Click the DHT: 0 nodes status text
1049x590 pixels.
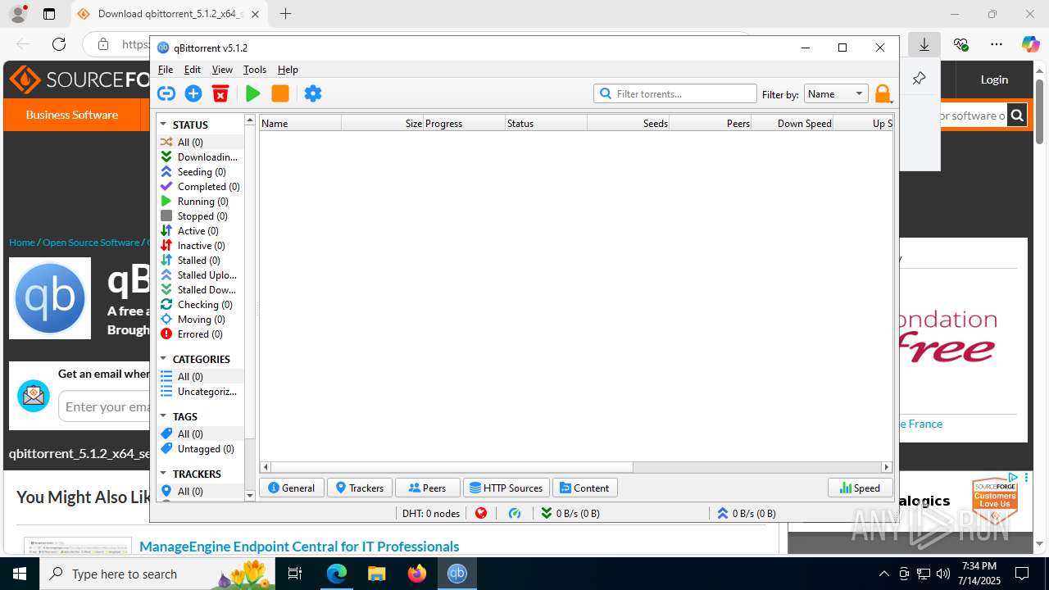click(x=431, y=513)
